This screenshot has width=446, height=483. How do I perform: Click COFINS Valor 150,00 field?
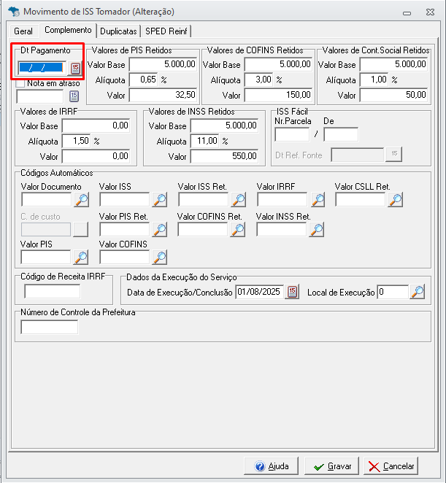278,95
